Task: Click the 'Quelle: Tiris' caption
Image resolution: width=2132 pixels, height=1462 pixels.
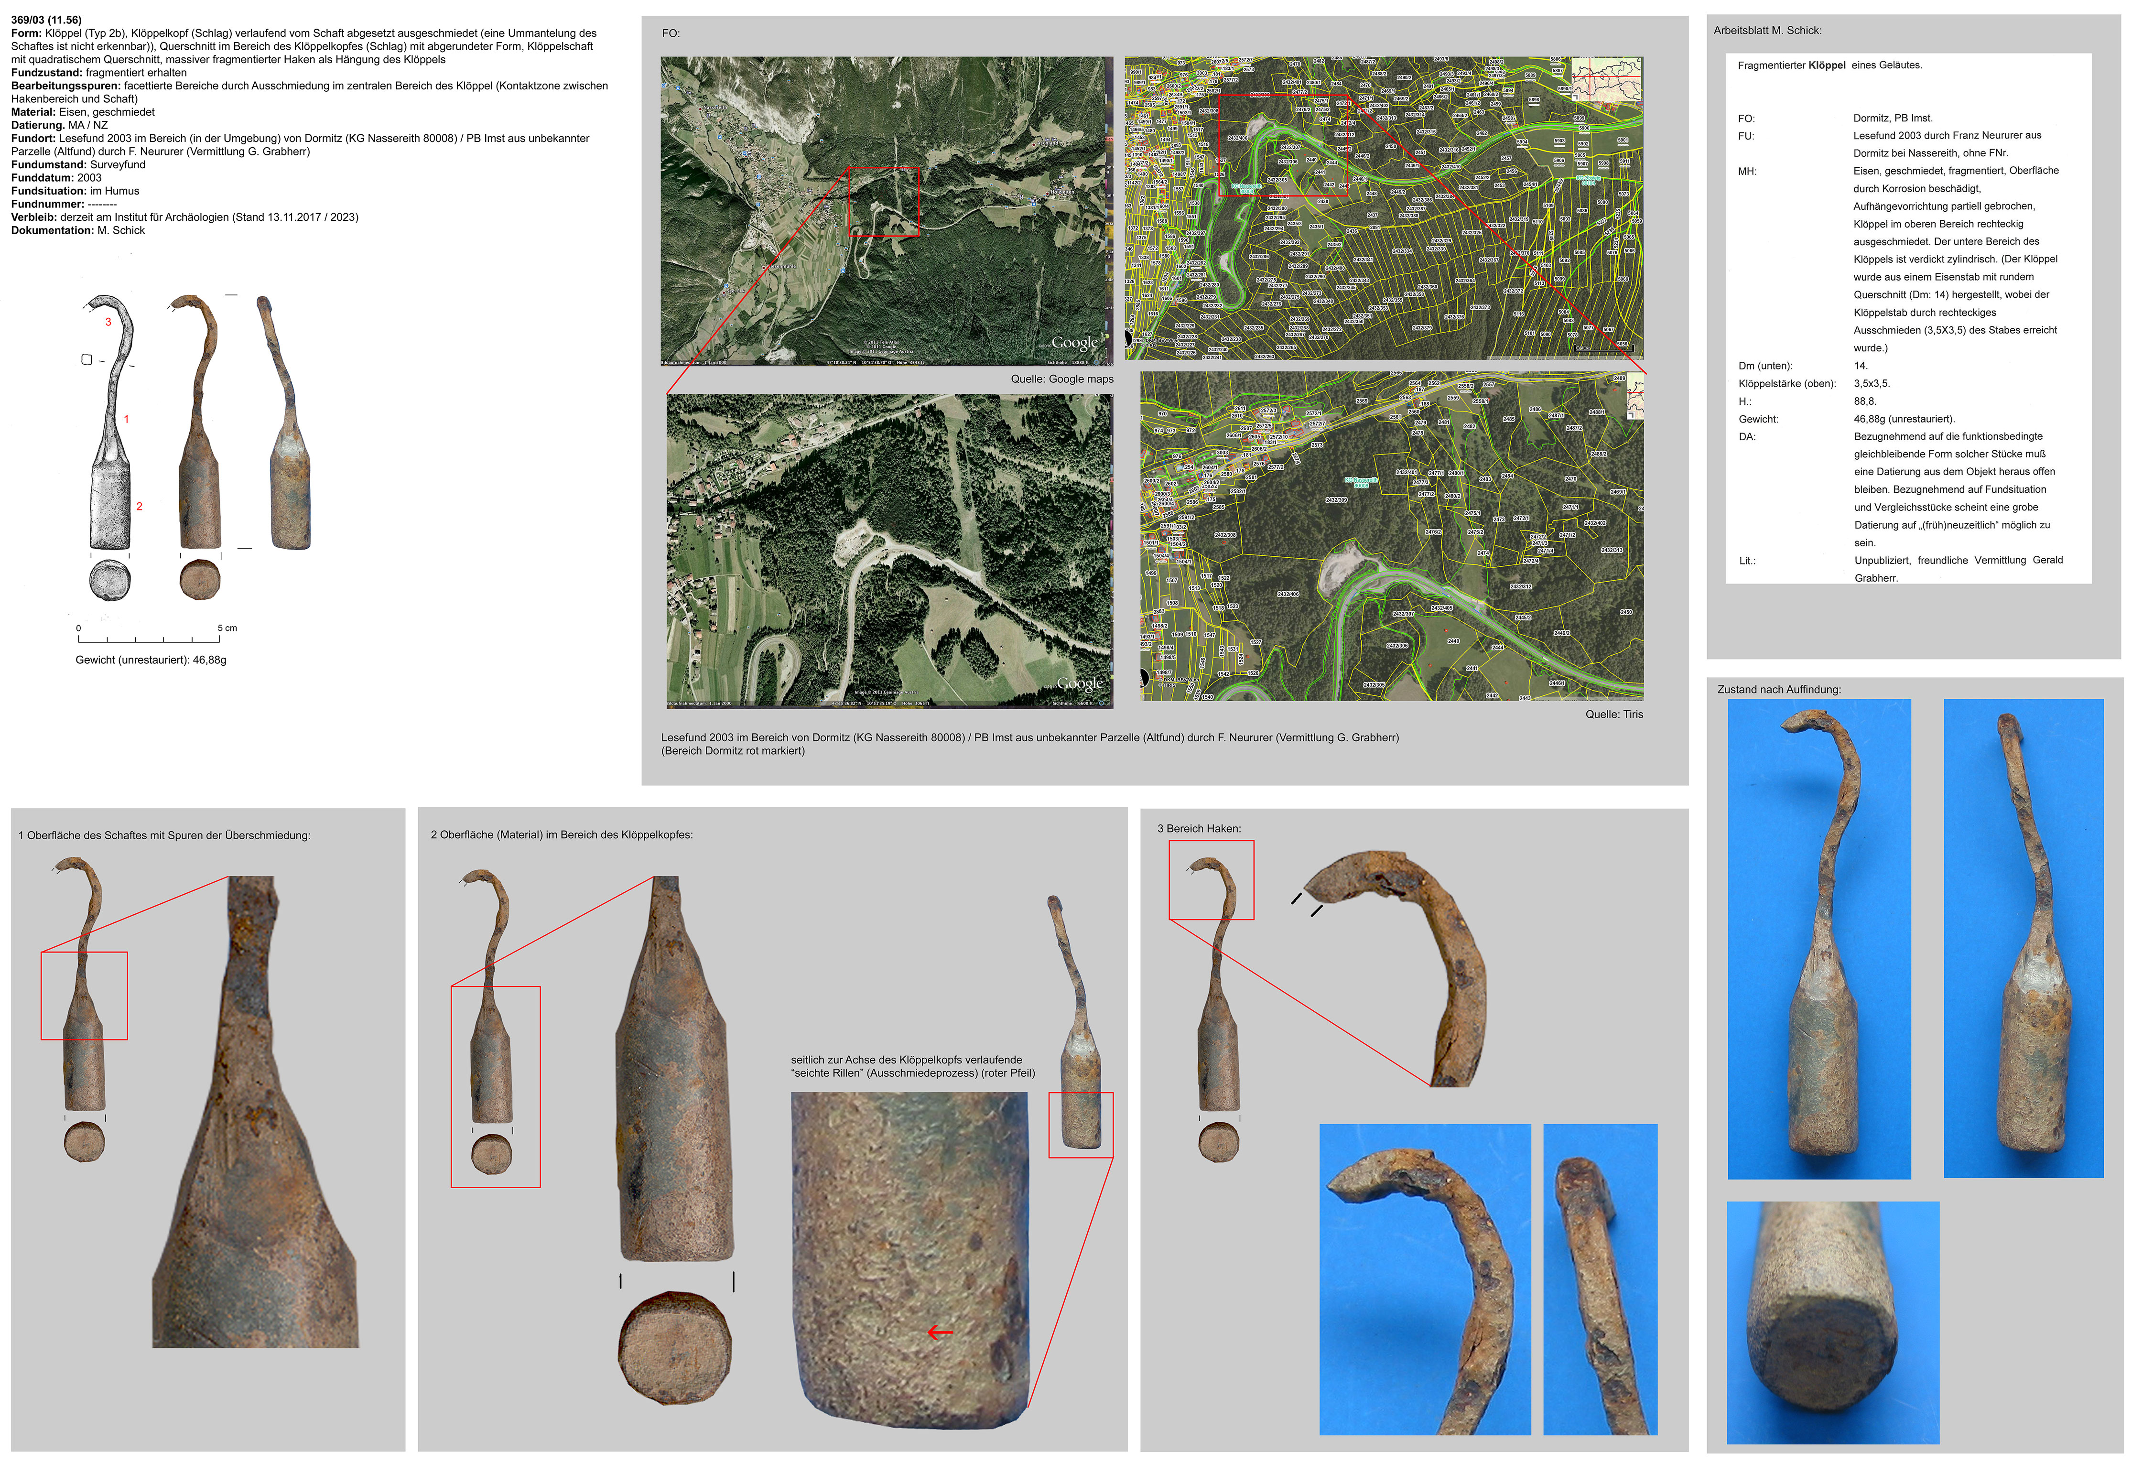Action: [1613, 715]
